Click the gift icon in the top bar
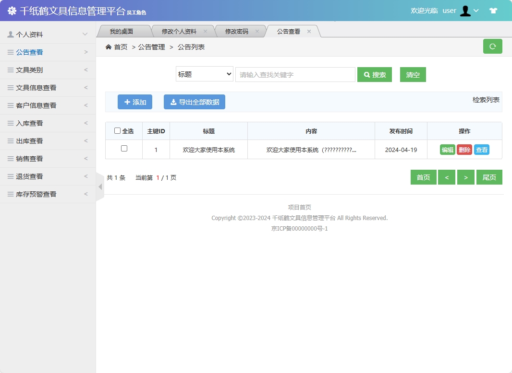512x373 pixels. click(493, 10)
